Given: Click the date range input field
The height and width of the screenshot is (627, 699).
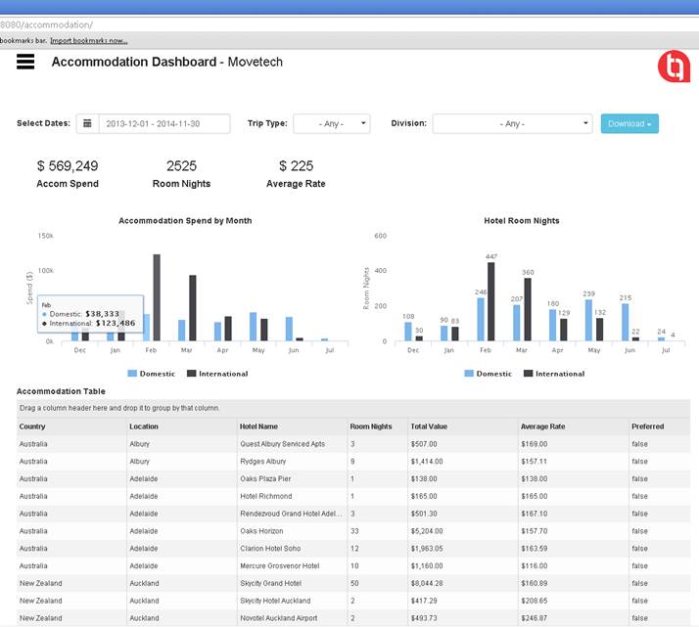Looking at the screenshot, I should click(163, 123).
